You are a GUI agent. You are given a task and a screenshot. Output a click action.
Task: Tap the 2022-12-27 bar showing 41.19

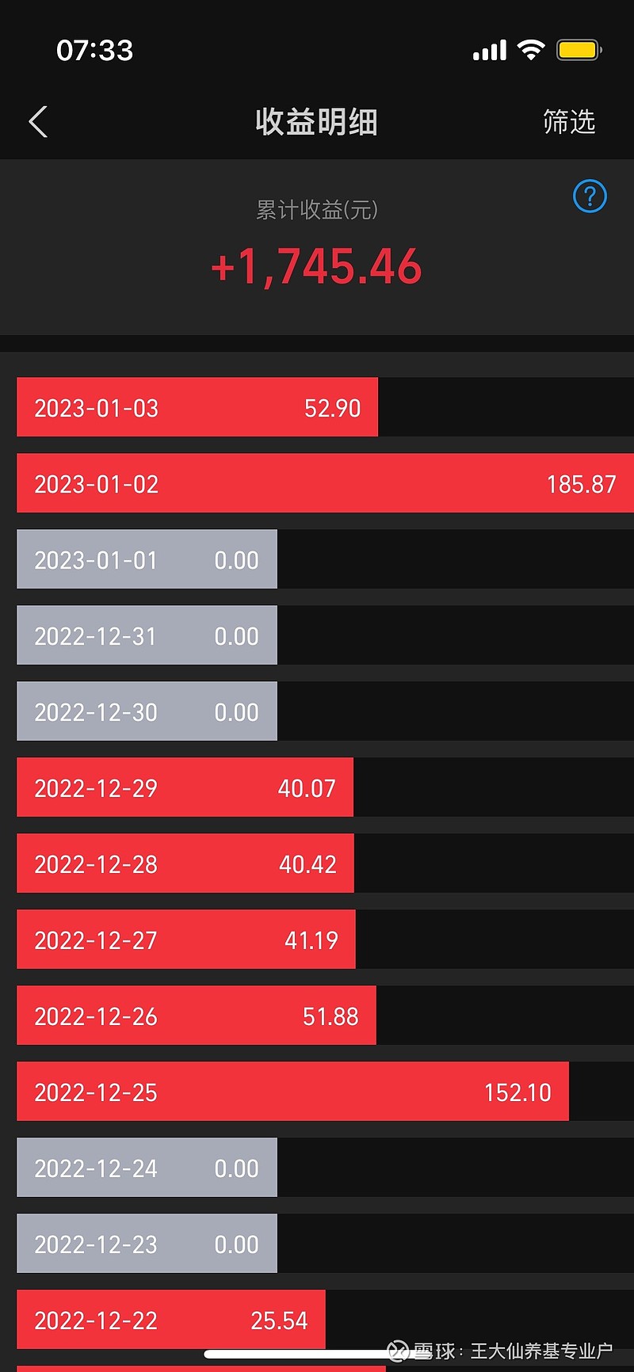[x=186, y=939]
